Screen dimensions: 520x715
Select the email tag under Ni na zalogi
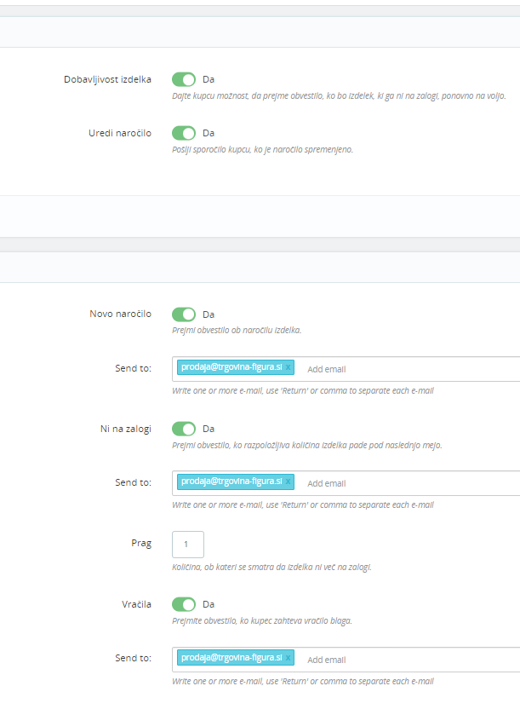(x=231, y=481)
